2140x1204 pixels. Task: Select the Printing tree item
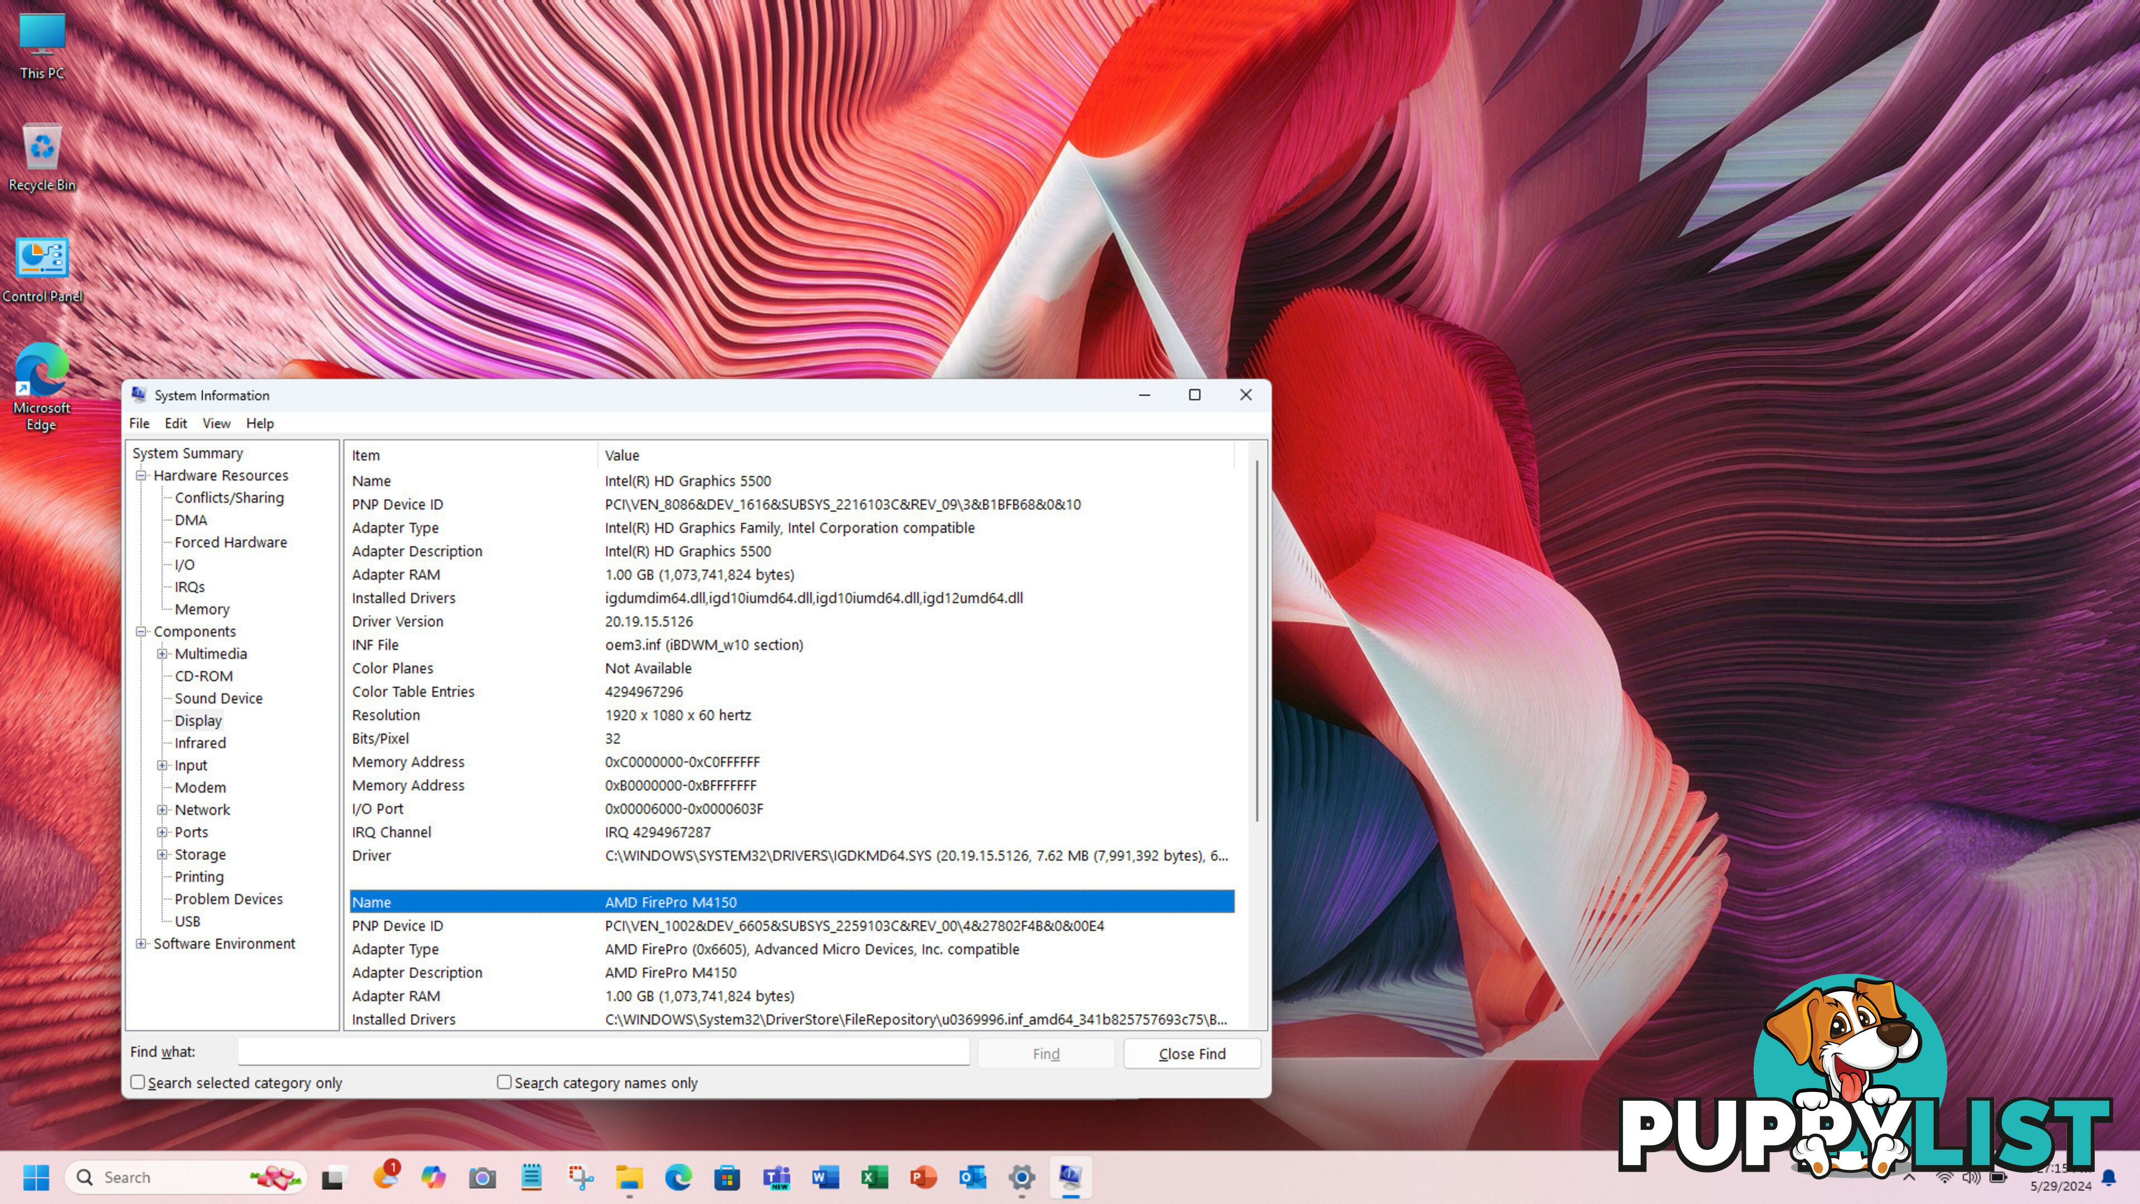[198, 877]
